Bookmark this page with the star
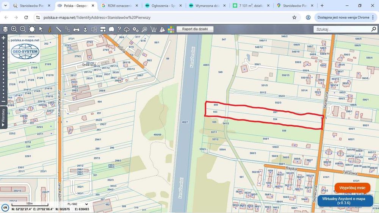The image size is (379, 213). (x=294, y=17)
